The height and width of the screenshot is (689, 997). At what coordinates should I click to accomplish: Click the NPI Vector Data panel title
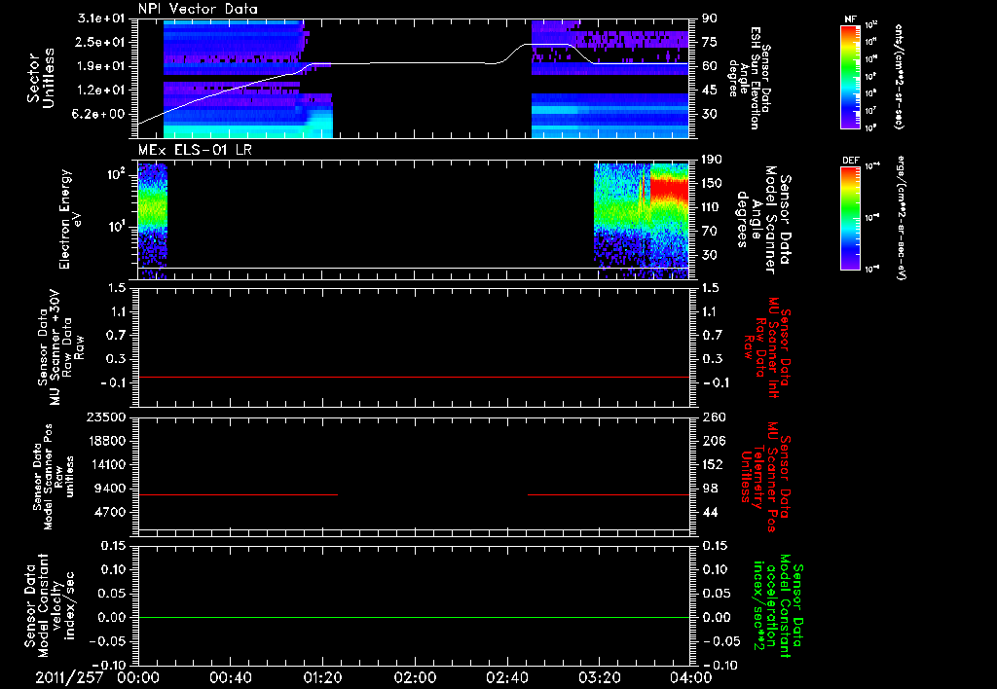coord(198,9)
